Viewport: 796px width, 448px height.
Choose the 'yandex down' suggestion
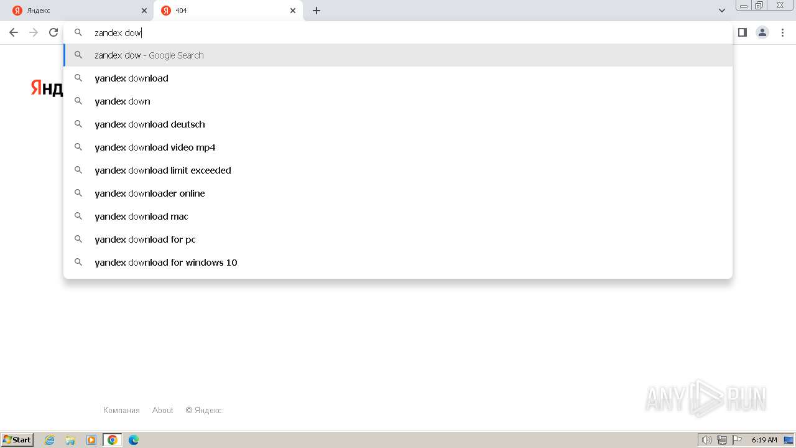click(x=398, y=101)
